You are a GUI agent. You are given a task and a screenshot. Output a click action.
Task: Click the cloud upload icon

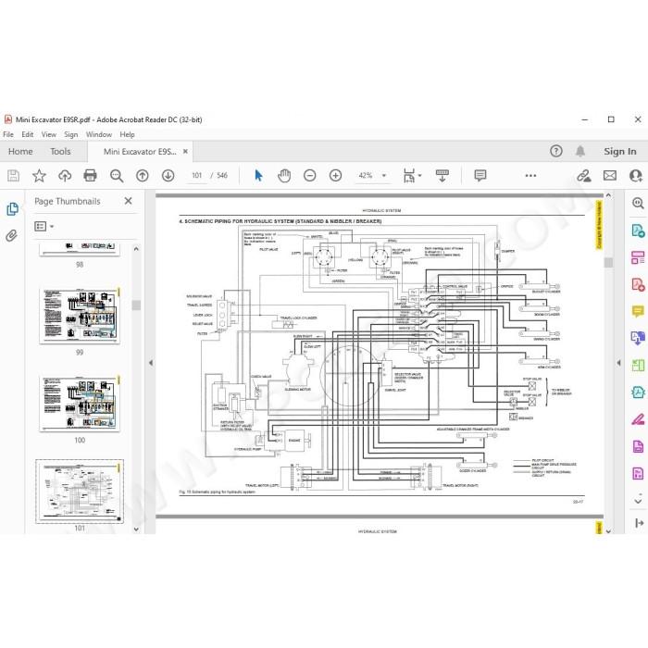coord(65,176)
